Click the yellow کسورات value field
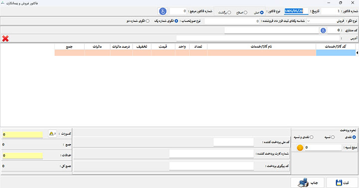The image size is (359, 188). [x=22, y=135]
